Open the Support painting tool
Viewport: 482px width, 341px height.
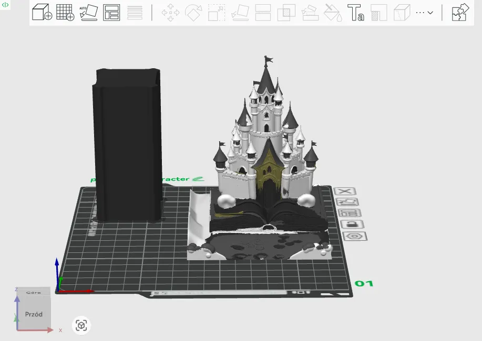pyautogui.click(x=310, y=13)
